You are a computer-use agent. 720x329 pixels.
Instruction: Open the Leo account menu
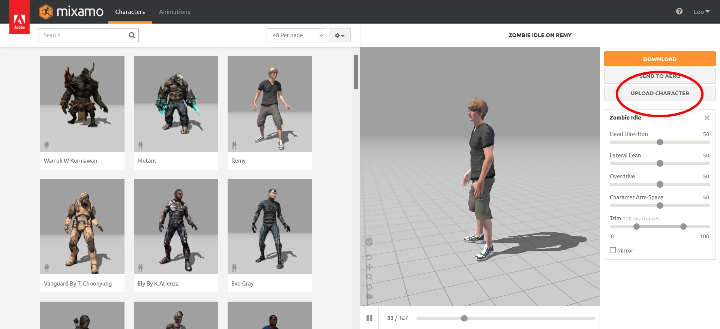pyautogui.click(x=701, y=12)
